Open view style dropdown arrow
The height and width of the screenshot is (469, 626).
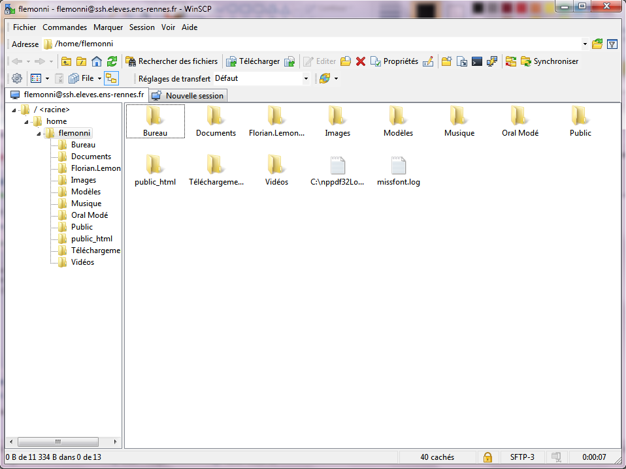47,78
